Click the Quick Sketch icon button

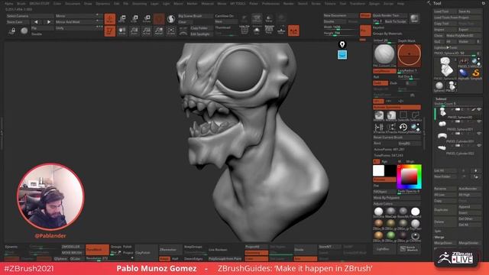pos(410,249)
